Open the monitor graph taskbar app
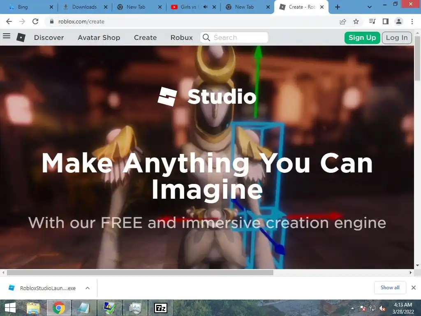 pyautogui.click(x=135, y=308)
